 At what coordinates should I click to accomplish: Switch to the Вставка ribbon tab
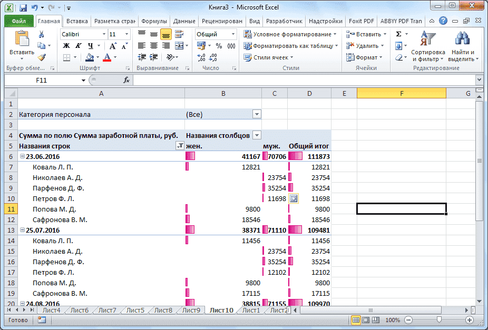(x=76, y=21)
